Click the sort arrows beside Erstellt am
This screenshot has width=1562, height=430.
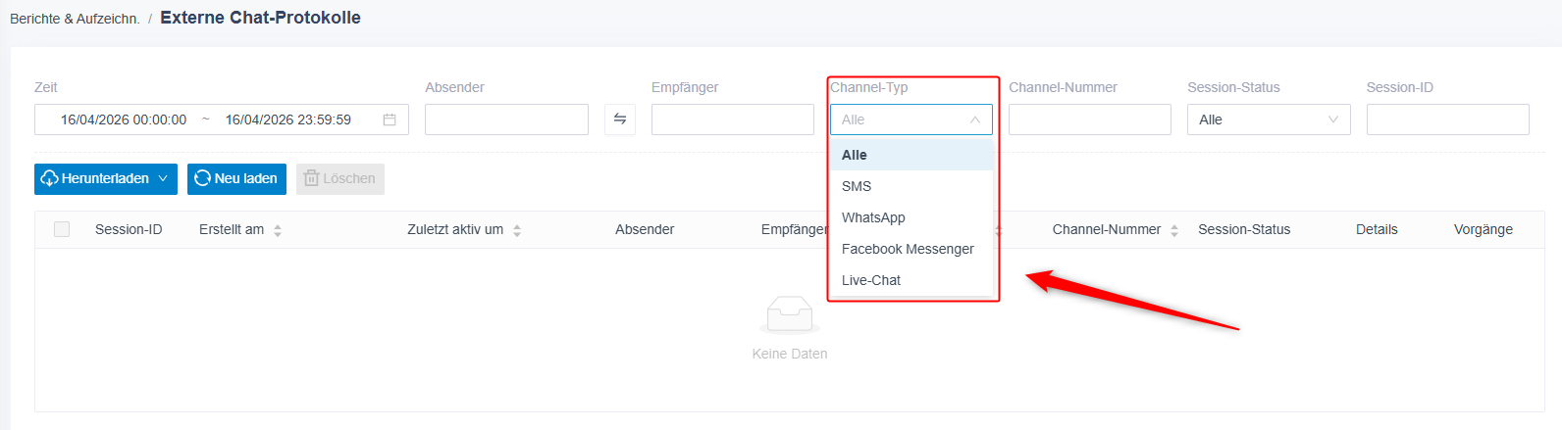[278, 230]
